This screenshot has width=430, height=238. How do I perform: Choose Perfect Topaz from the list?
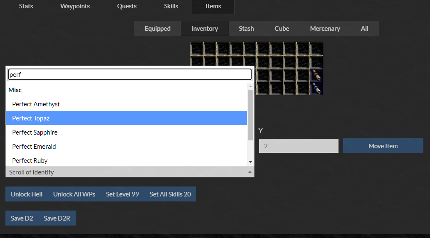click(126, 118)
